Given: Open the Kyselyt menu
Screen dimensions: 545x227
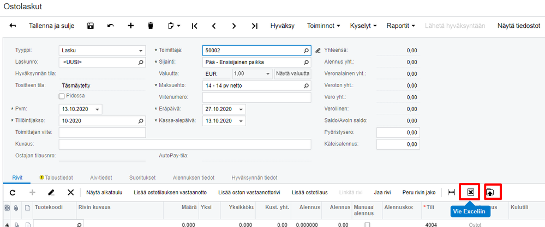Looking at the screenshot, I should [363, 26].
